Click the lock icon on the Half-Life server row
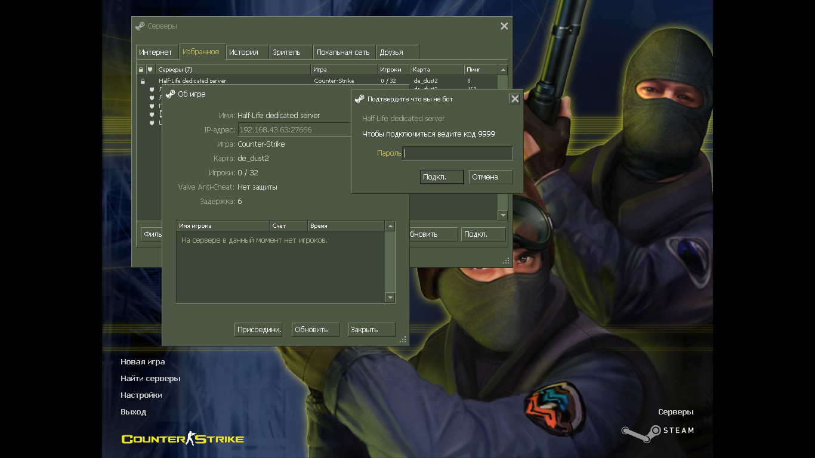The width and height of the screenshot is (815, 458). click(x=143, y=81)
